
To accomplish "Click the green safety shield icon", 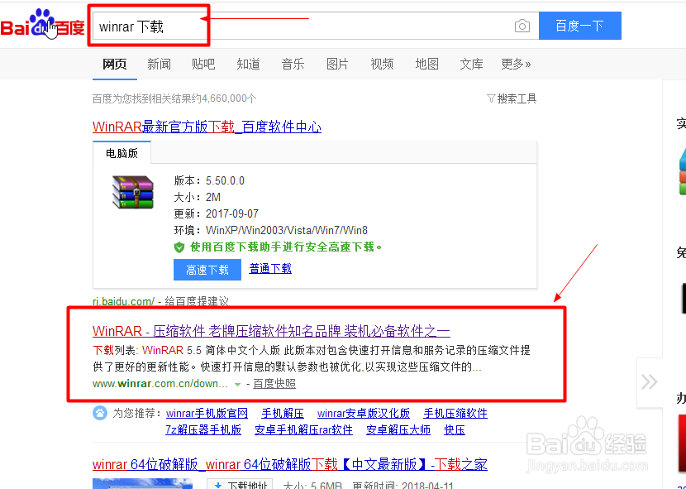I will tap(179, 247).
